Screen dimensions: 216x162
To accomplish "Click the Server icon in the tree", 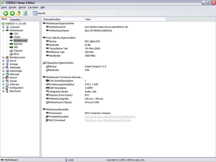I will [7, 61].
